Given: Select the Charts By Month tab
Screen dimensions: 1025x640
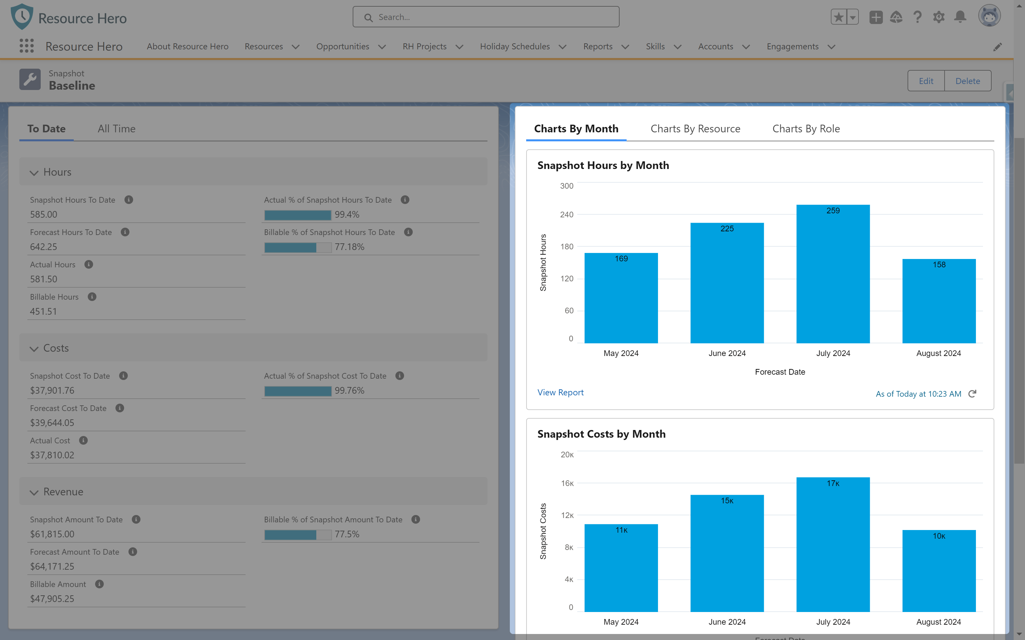Looking at the screenshot, I should click(576, 129).
